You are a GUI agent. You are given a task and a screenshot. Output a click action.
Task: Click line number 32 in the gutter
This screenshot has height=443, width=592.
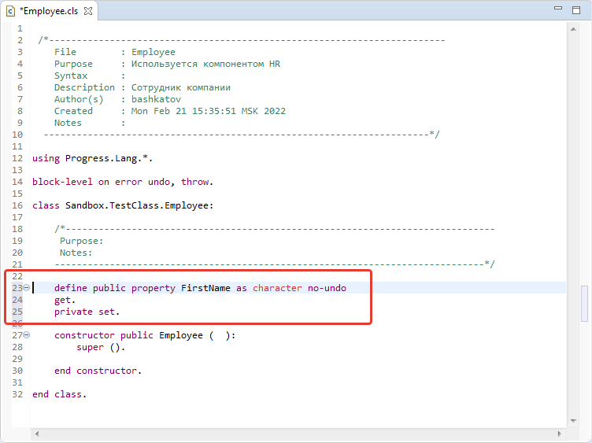(x=17, y=394)
